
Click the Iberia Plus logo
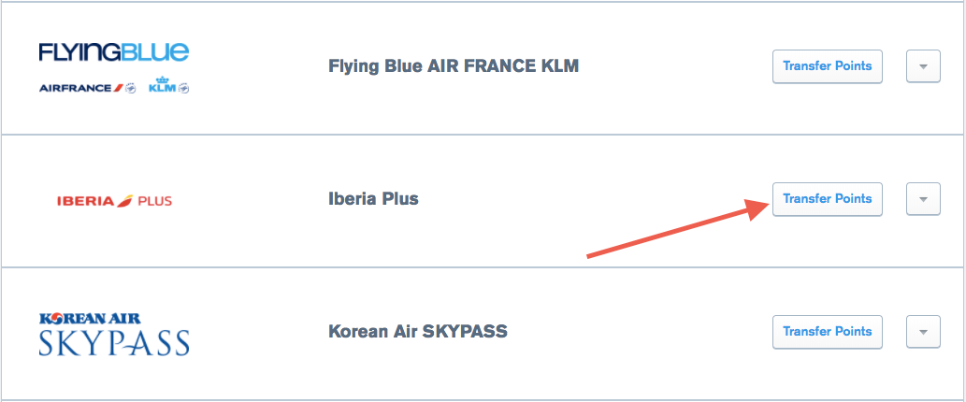tap(114, 200)
